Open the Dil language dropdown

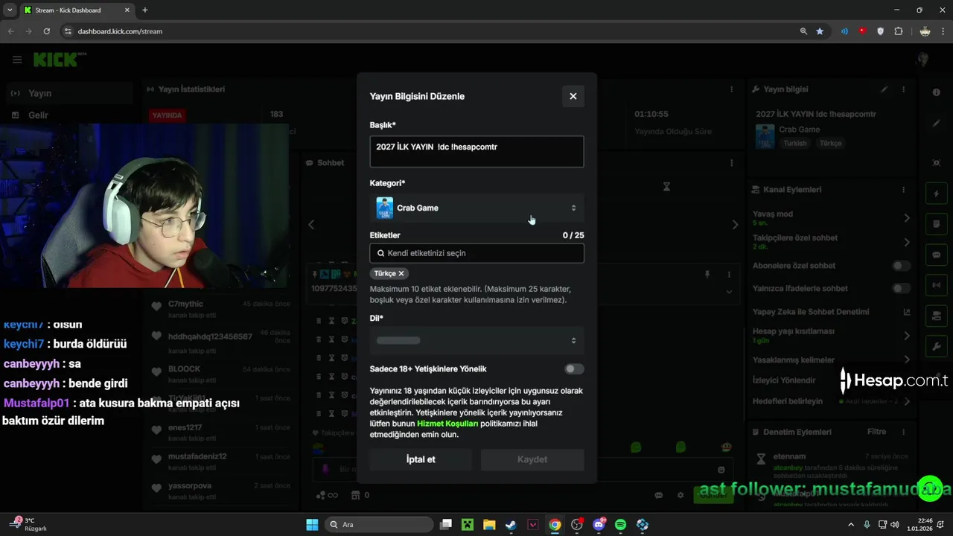pyautogui.click(x=476, y=340)
